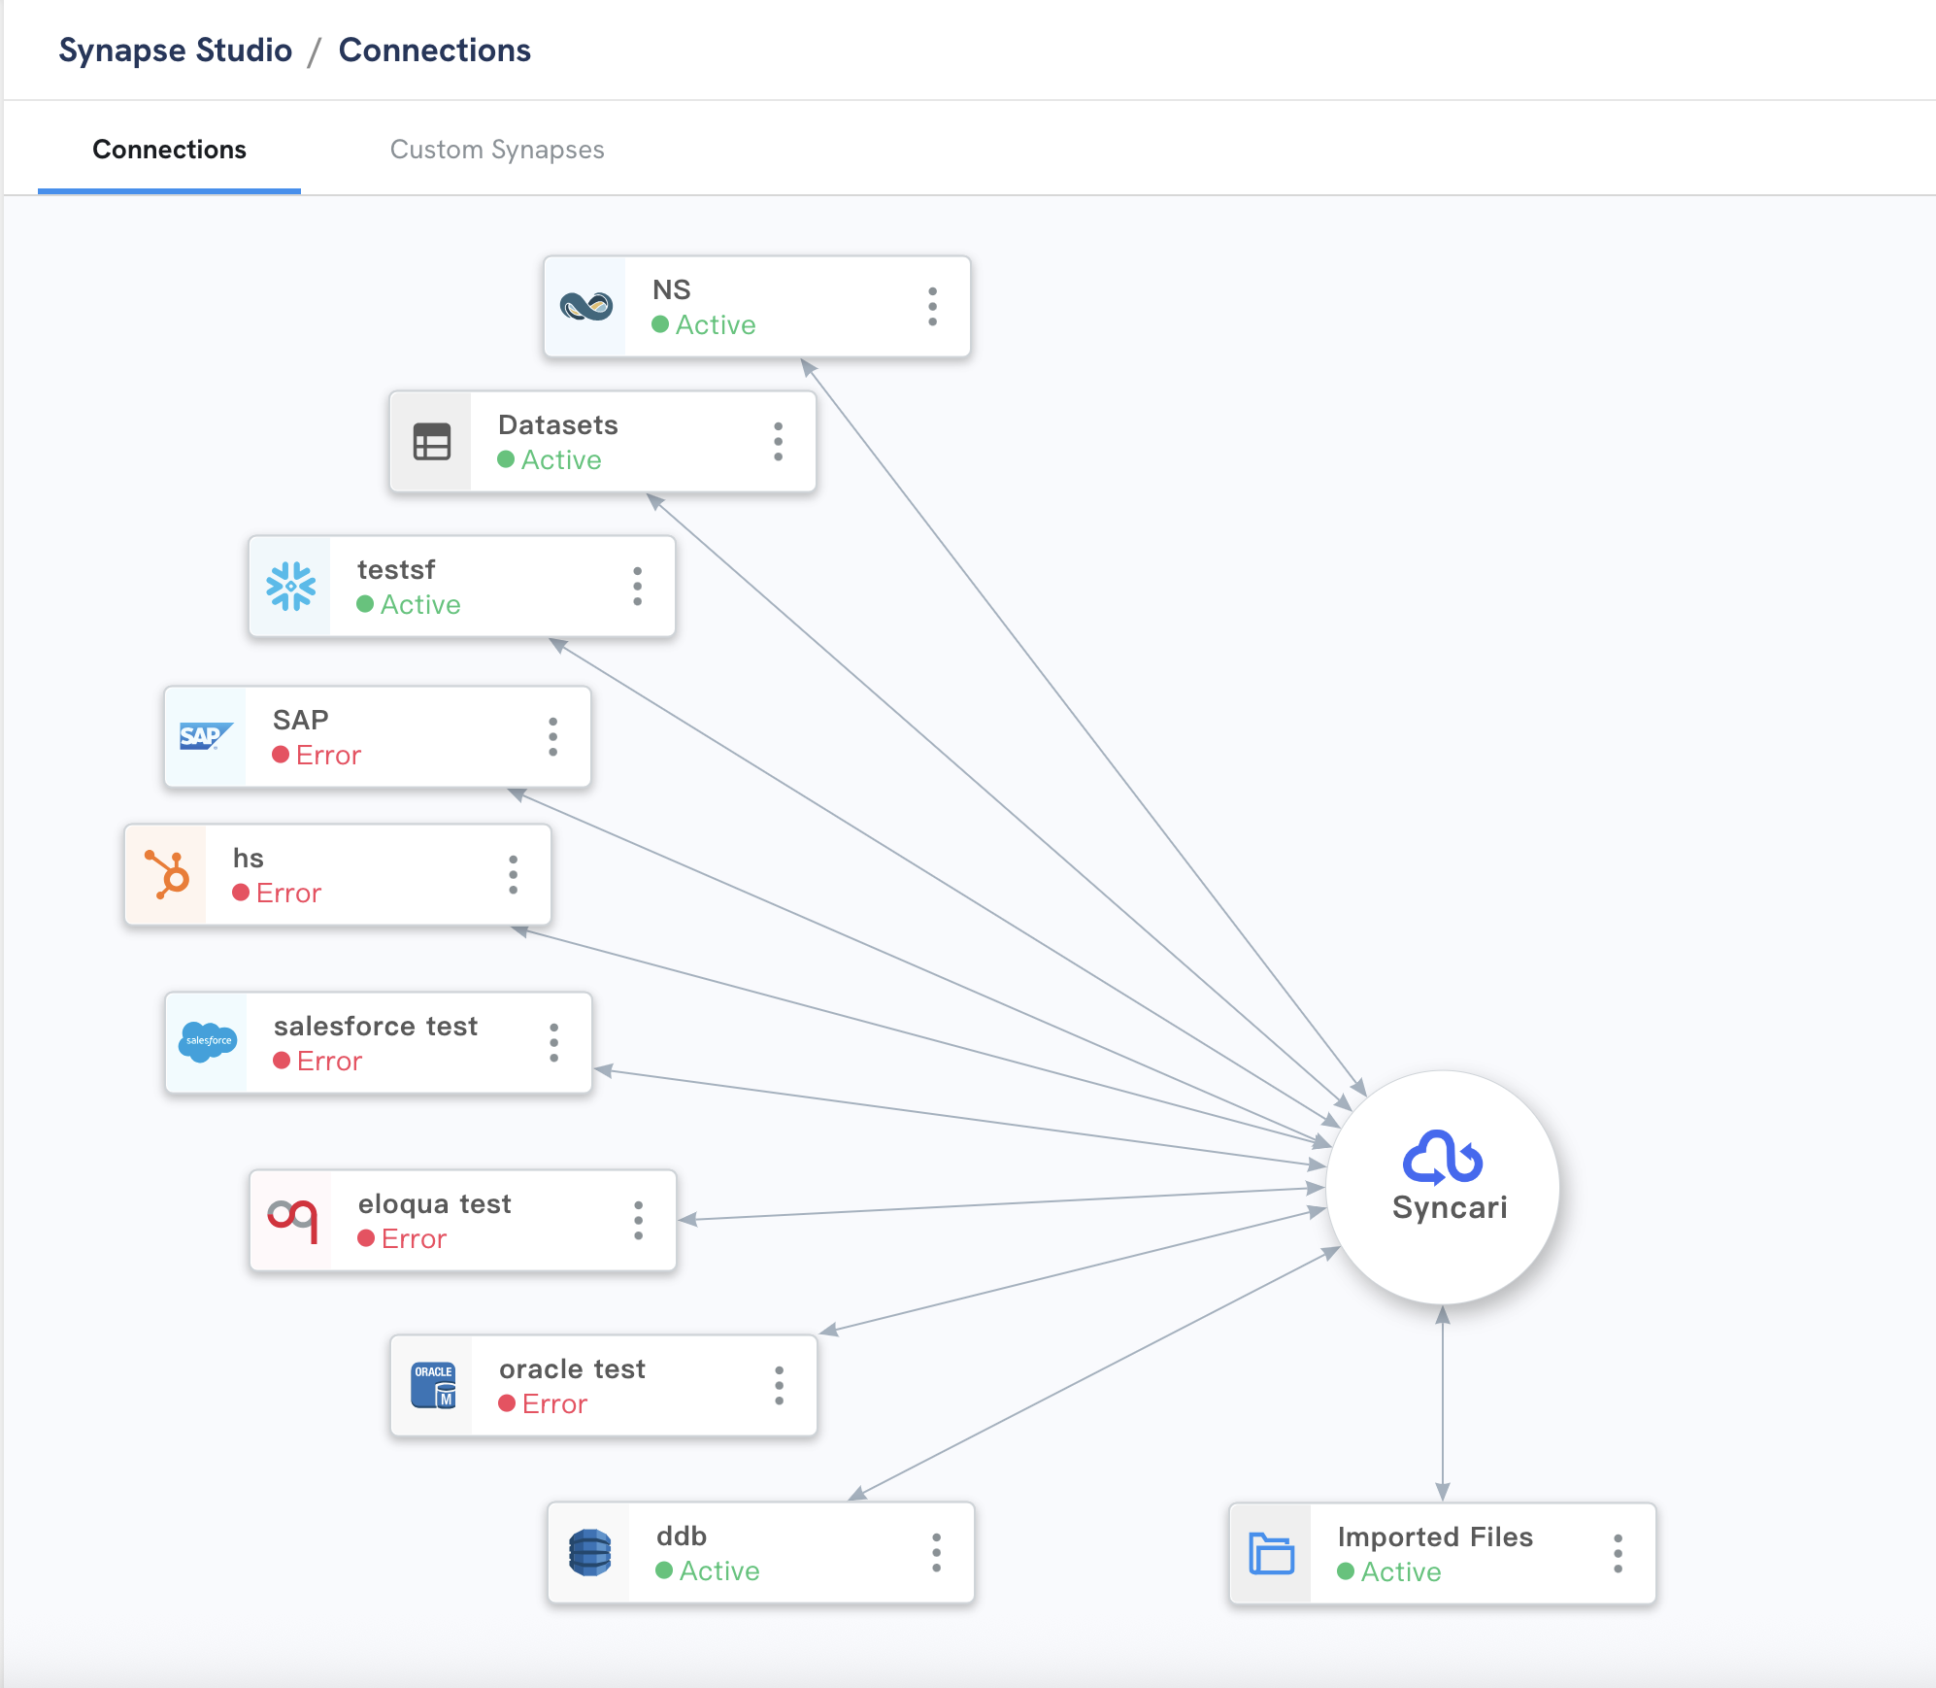Click the Active status on Imported Files
The image size is (1936, 1688).
coord(1389,1571)
